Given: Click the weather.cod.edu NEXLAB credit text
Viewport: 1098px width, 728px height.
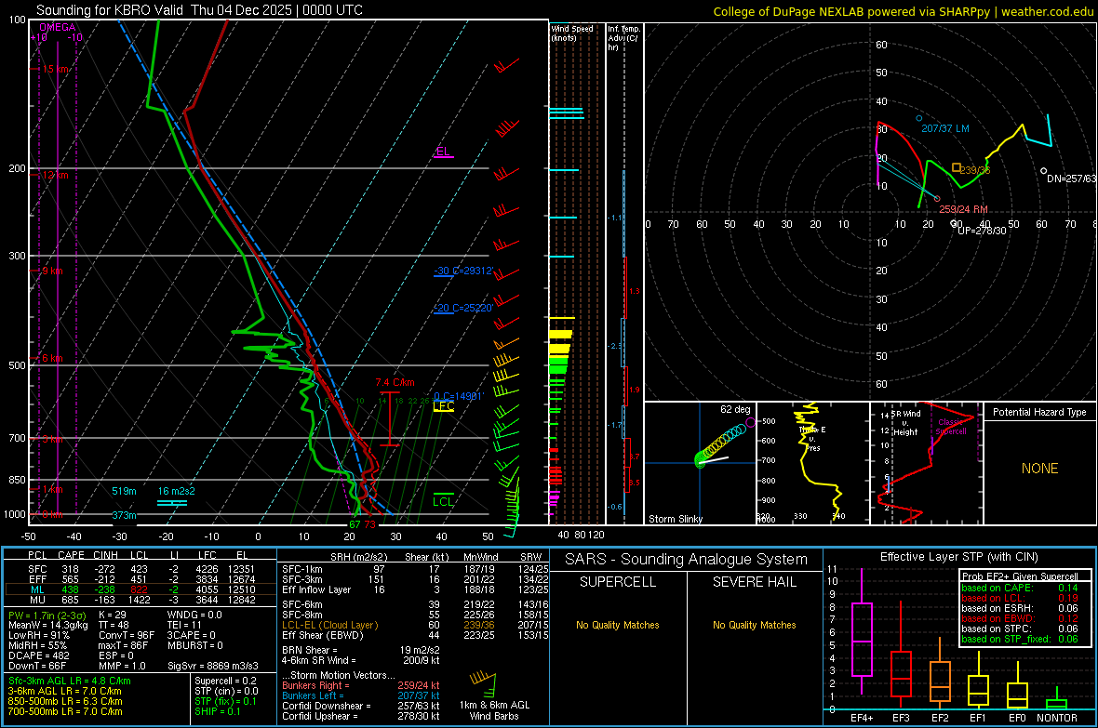Looking at the screenshot, I should click(903, 11).
